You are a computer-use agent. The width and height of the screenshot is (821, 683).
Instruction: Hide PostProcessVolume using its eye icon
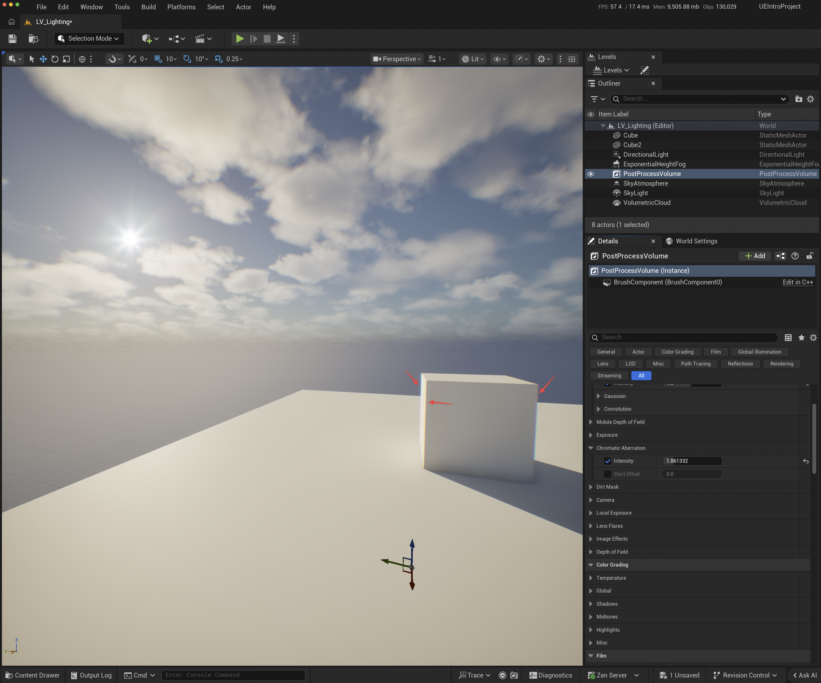591,174
